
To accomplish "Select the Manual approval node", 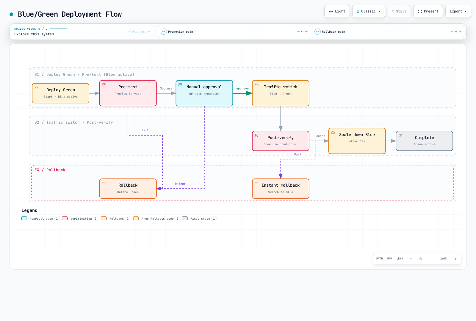I will click(204, 93).
